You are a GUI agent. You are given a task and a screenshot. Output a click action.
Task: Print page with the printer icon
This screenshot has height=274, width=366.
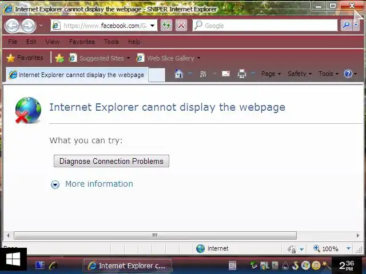242,74
